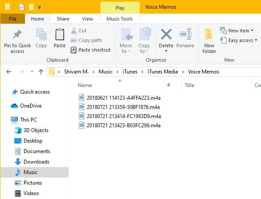This screenshot has width=261, height=199.
Task: Navigate back with the left arrow
Action: (x=9, y=72)
